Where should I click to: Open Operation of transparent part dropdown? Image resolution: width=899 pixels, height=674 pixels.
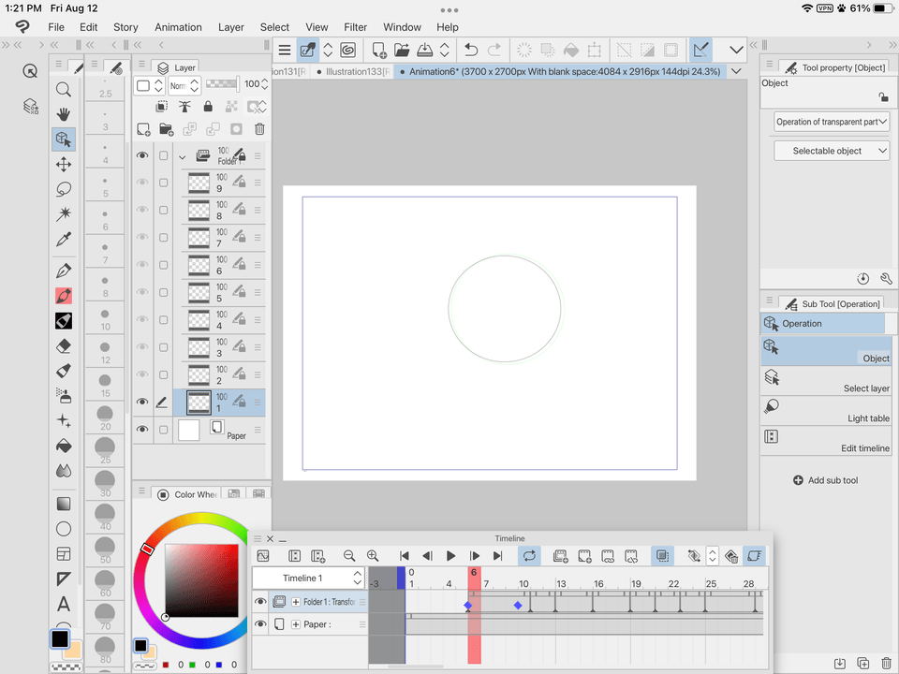(x=831, y=122)
